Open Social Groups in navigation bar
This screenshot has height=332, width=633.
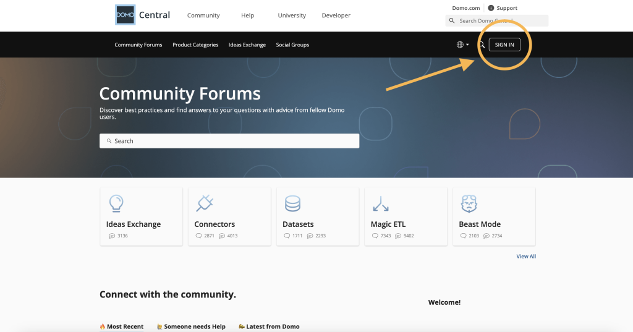pyautogui.click(x=292, y=45)
